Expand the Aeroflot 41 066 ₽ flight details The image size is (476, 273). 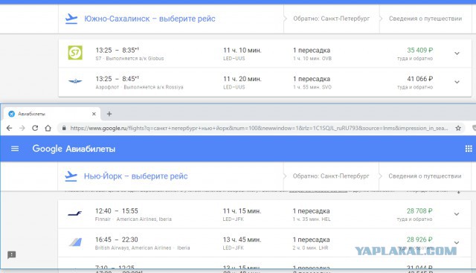[457, 82]
